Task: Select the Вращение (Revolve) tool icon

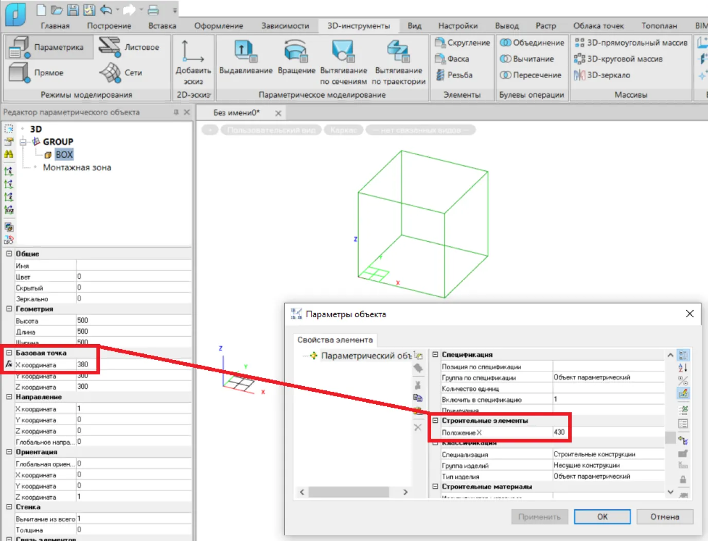Action: (x=296, y=51)
